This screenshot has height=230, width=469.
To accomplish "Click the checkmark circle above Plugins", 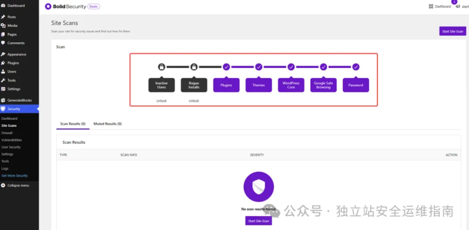I will click(226, 67).
